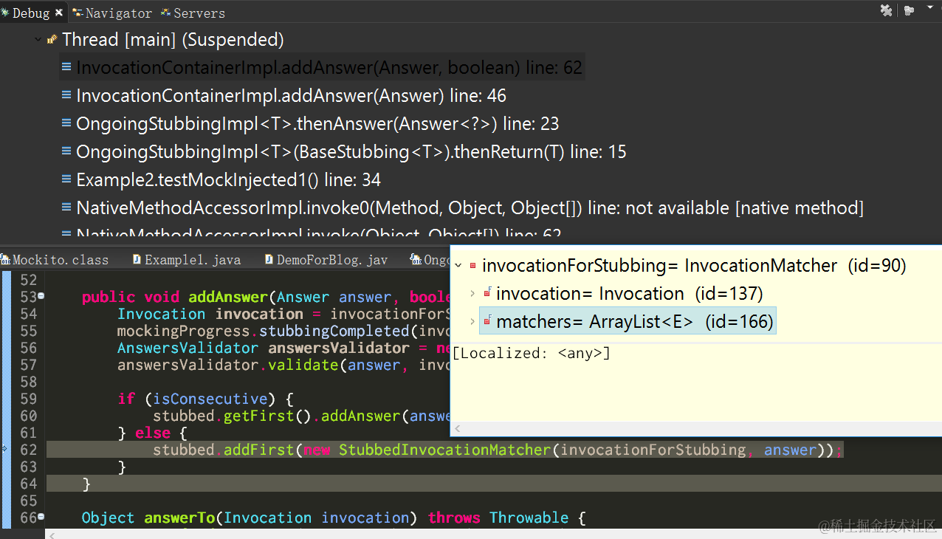Click 'addAnswer' method name on line 53
942x539 pixels.
[227, 297]
